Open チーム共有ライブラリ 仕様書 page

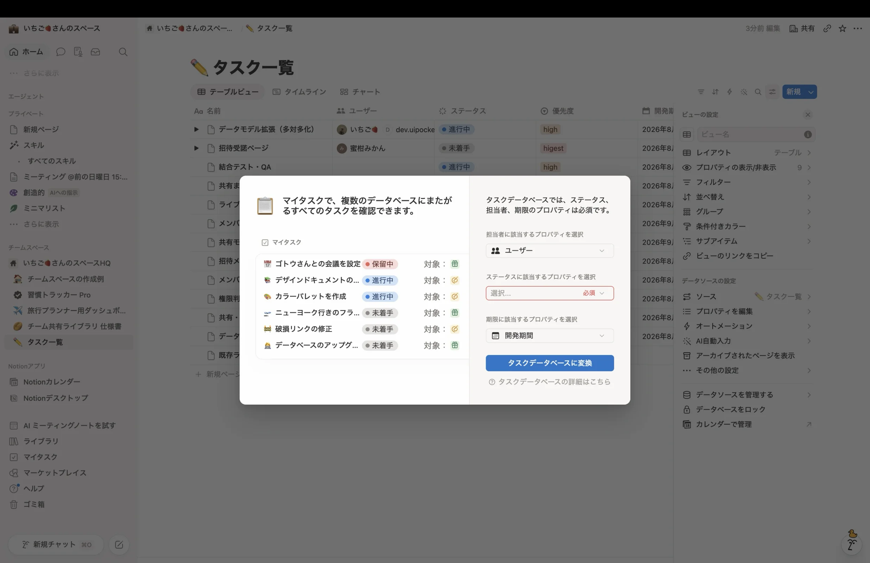tap(69, 327)
